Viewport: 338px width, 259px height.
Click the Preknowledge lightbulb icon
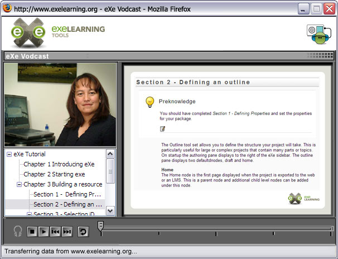(150, 102)
